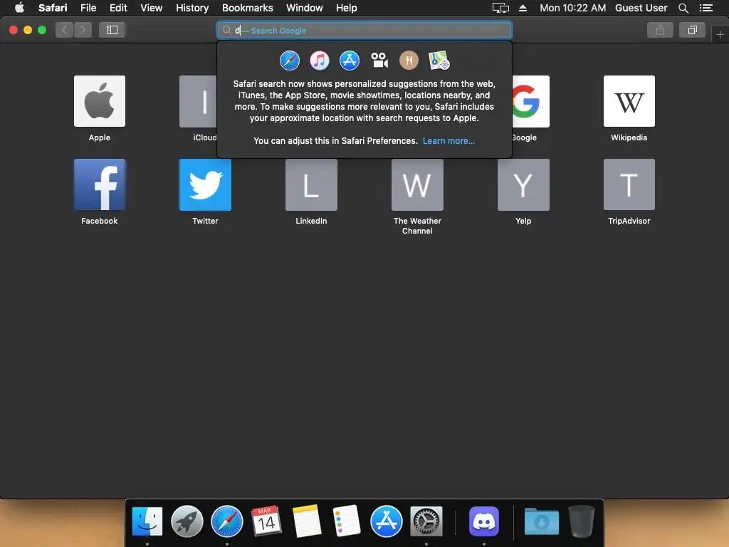
Task: Open the Twitter favorite tile
Action: 205,184
